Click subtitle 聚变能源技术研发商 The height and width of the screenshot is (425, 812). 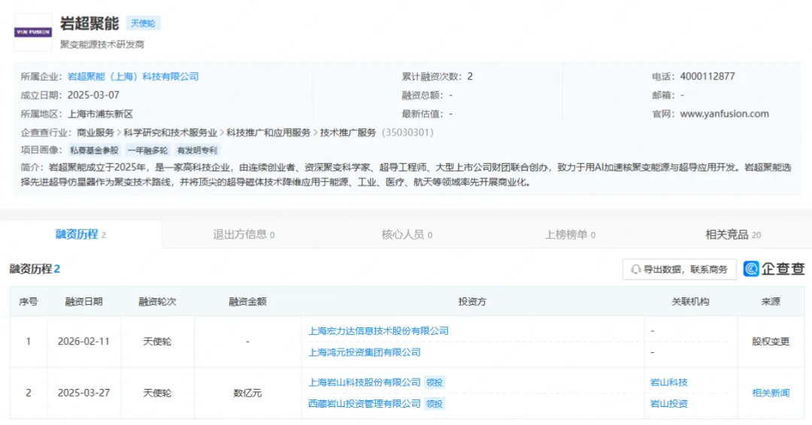click(x=102, y=44)
